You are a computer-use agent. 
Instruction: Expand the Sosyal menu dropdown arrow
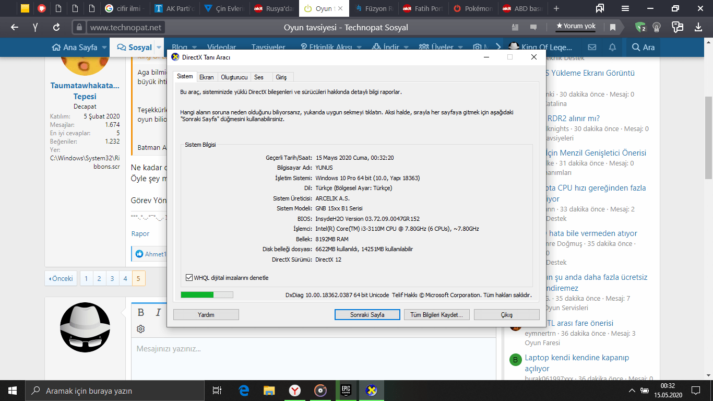tap(159, 48)
